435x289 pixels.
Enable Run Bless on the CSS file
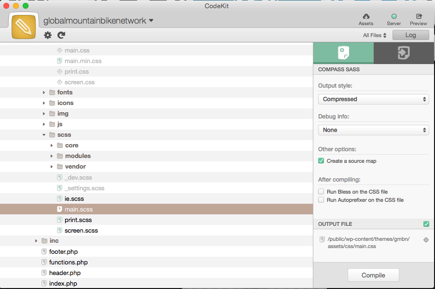[x=321, y=192]
